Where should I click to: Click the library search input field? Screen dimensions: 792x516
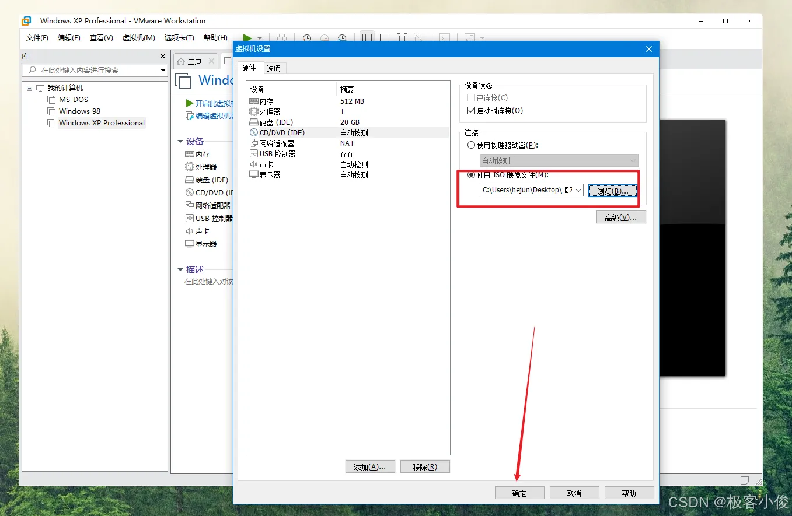click(95, 70)
